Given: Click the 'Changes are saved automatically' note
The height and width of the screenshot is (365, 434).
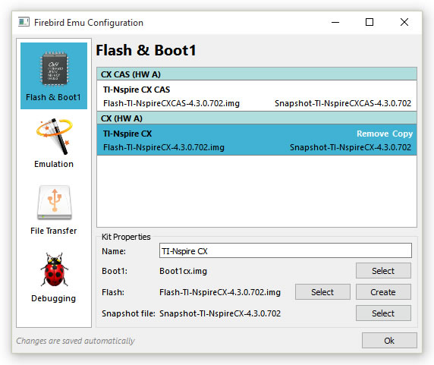Looking at the screenshot, I should coord(75,341).
